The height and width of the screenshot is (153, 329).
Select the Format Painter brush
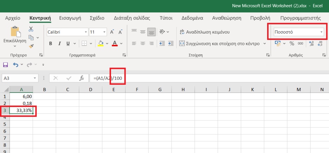[x=31, y=46]
